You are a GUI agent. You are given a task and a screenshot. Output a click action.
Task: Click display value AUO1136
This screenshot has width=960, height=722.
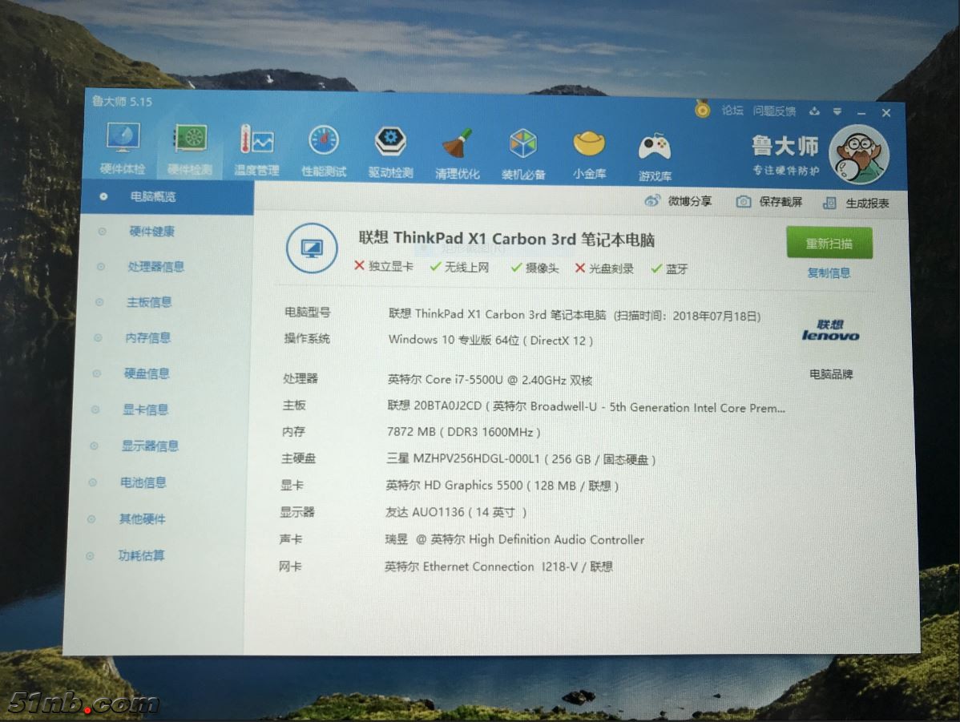pos(456,512)
